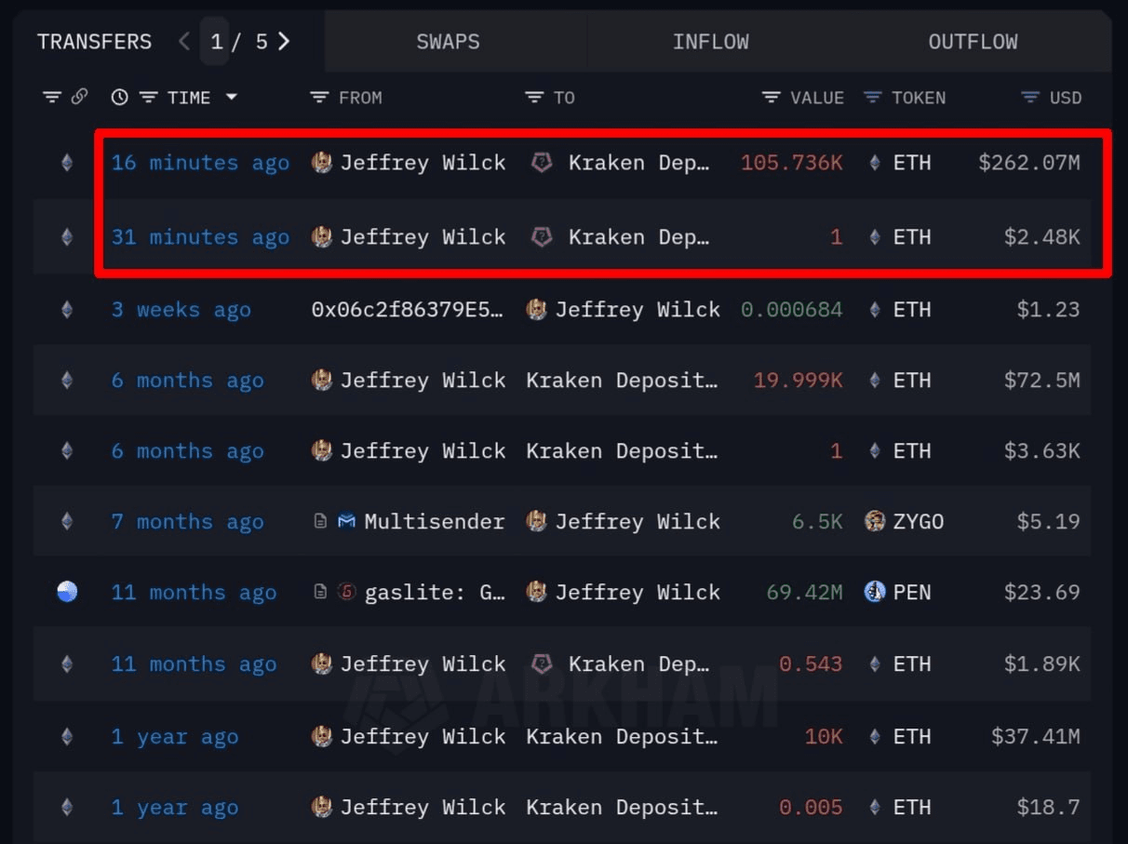Open "1 year ago" link in the 10K row

tap(174, 737)
